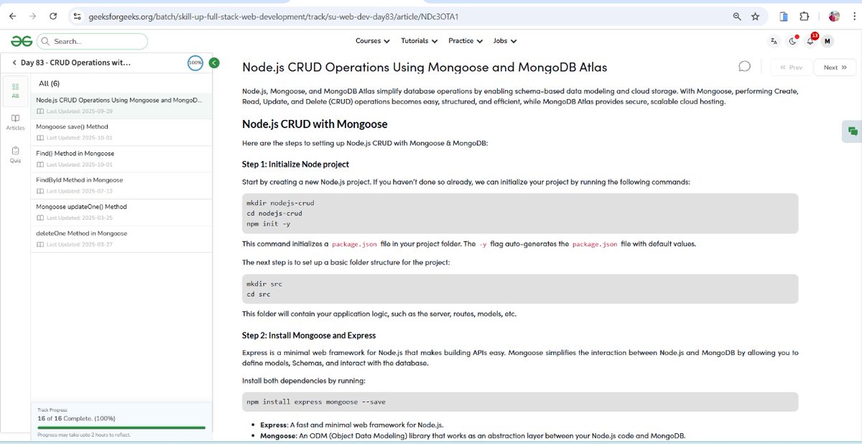This screenshot has height=444, width=862.
Task: Open site information icon in address bar
Action: pyautogui.click(x=78, y=16)
